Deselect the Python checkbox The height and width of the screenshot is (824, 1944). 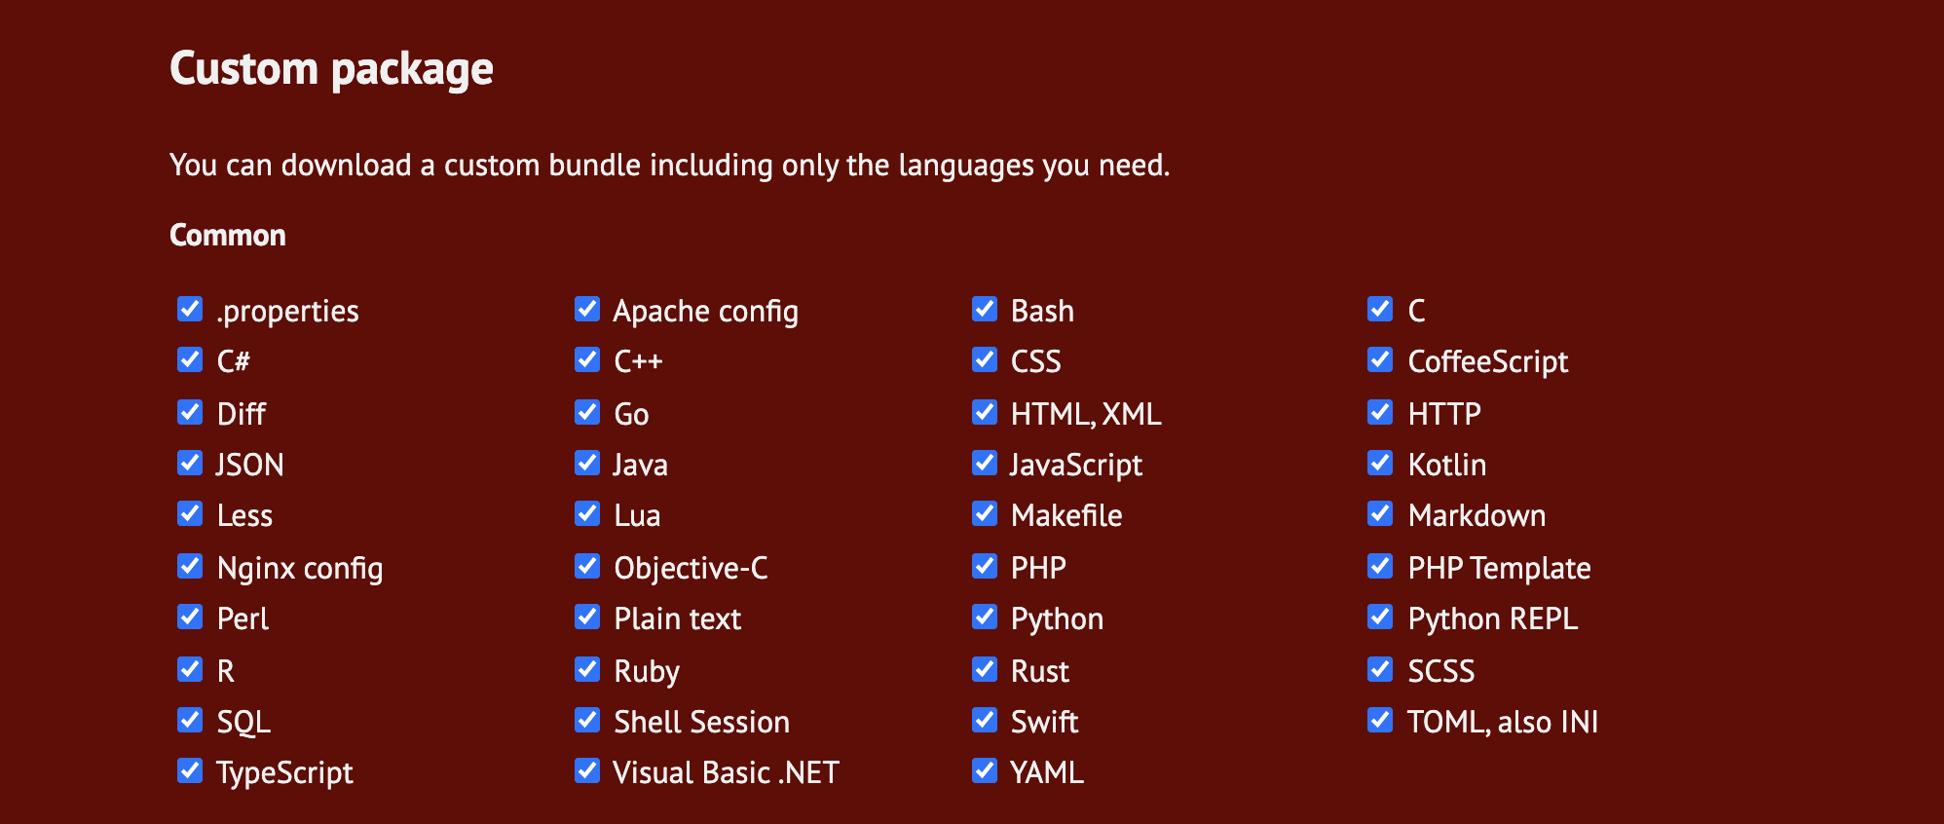[985, 618]
